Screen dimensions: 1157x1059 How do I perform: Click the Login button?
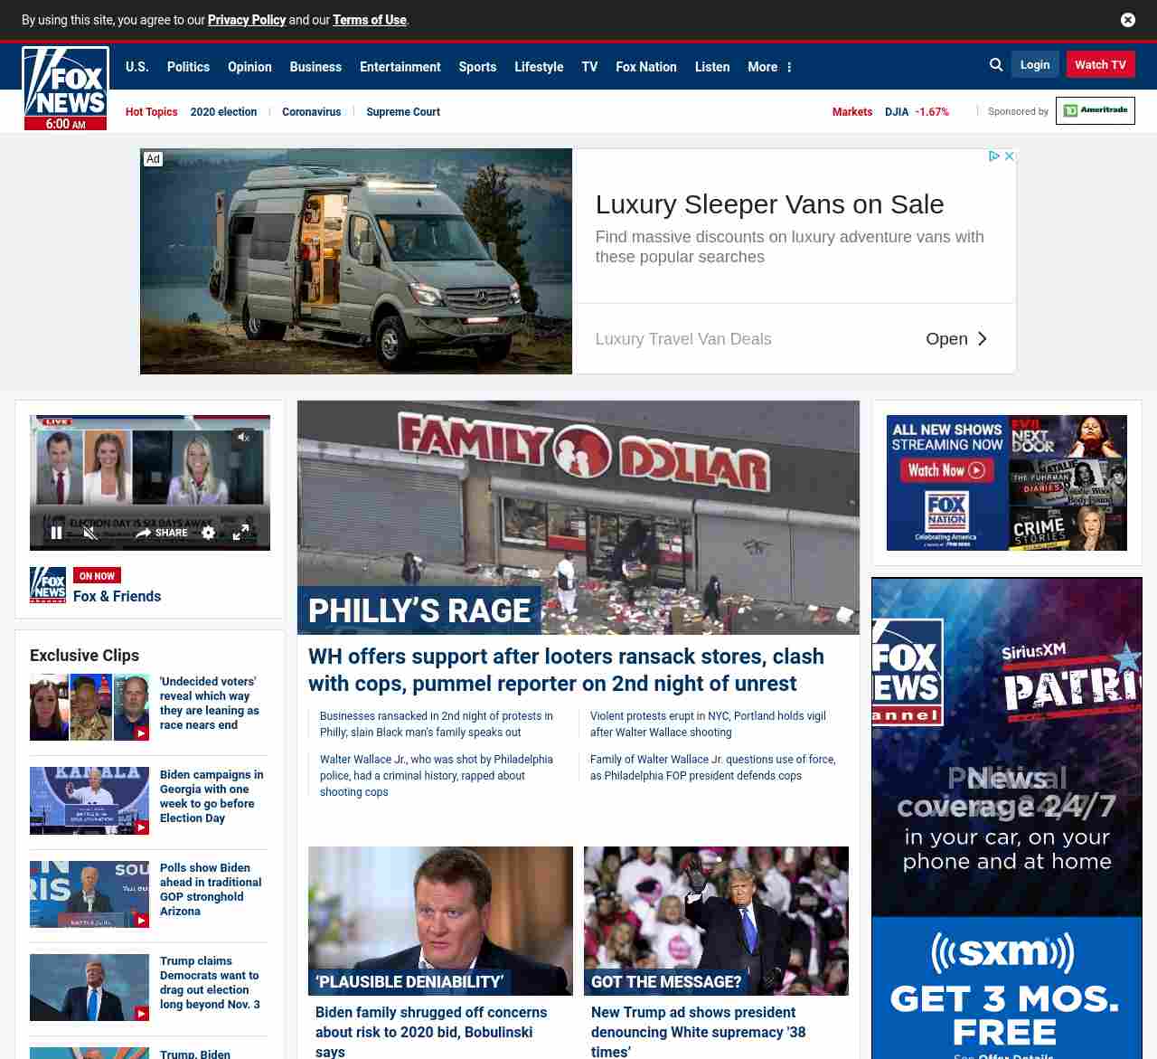tap(1035, 65)
